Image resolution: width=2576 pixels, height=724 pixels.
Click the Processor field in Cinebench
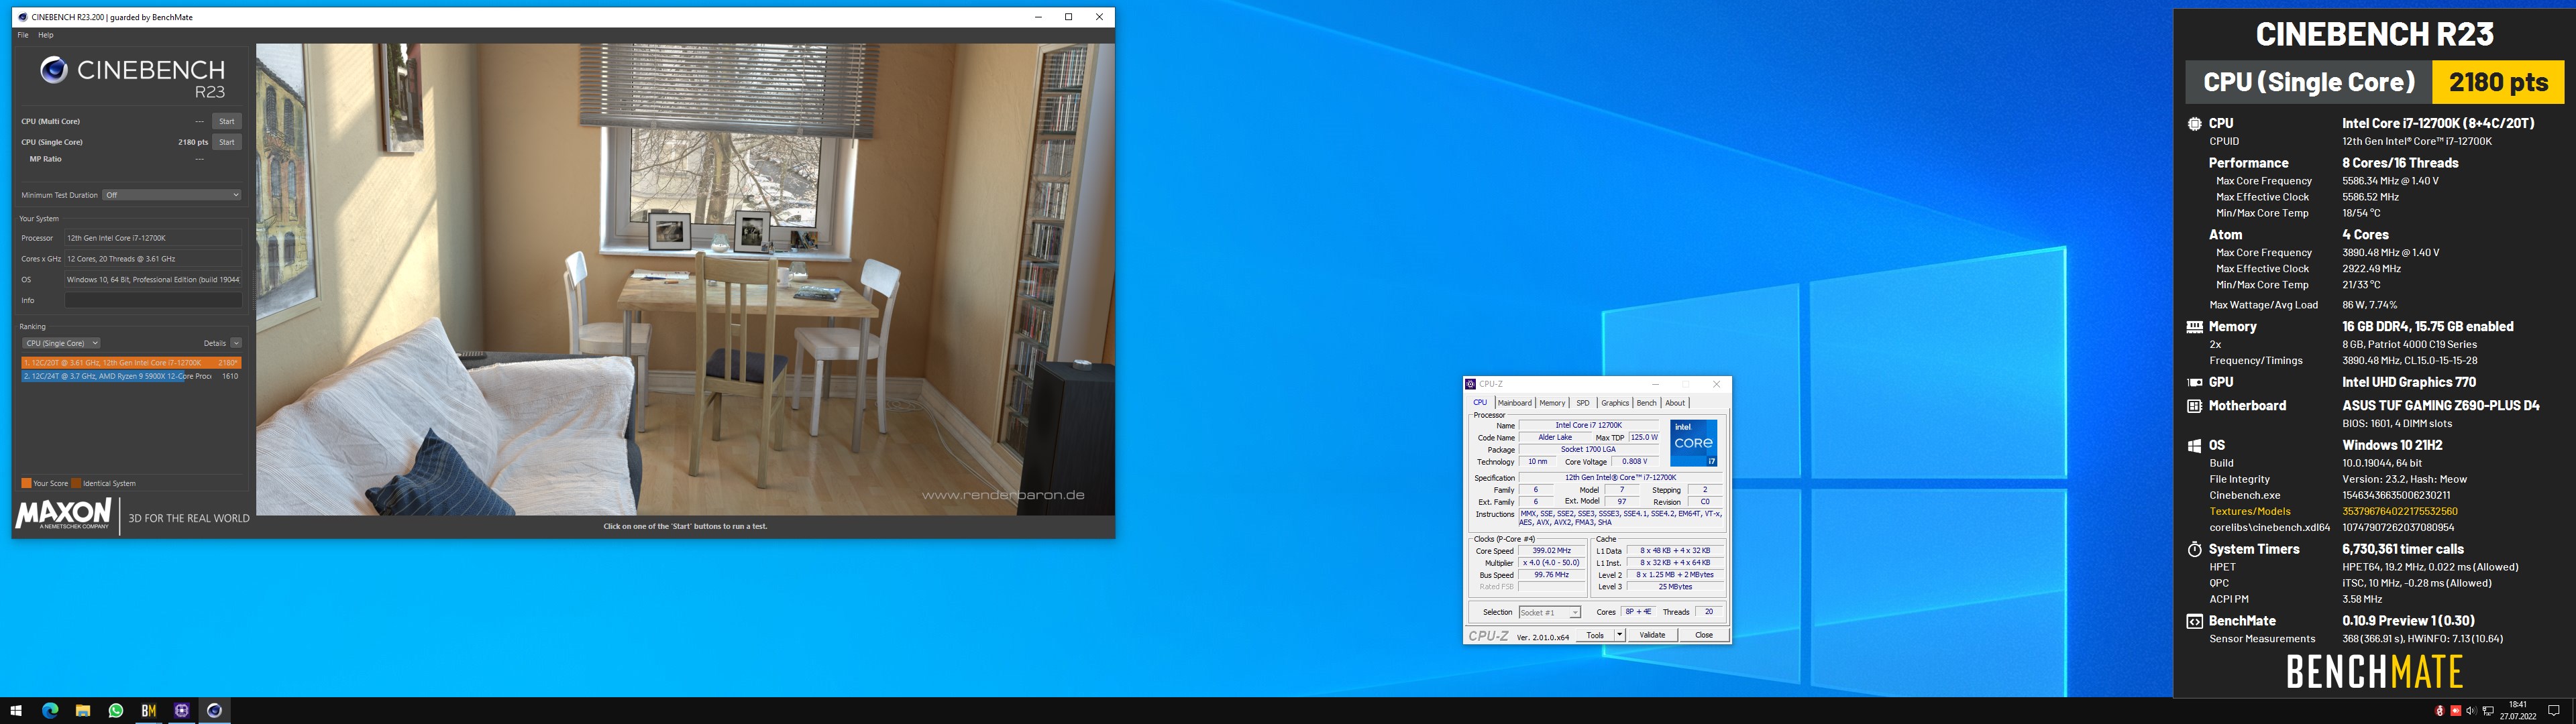[153, 238]
